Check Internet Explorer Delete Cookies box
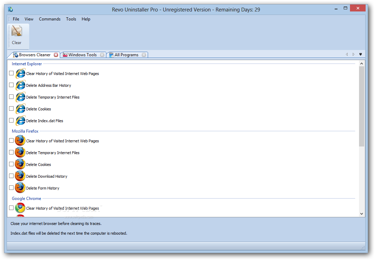Image resolution: width=375 pixels, height=260 pixels. (x=11, y=109)
